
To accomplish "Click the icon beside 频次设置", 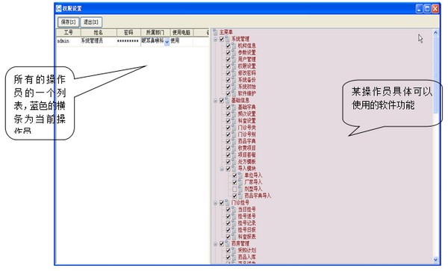I will (x=234, y=114).
